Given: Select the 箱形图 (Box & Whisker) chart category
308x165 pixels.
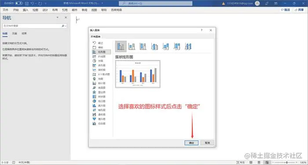Looking at the screenshot, I should 101,110.
